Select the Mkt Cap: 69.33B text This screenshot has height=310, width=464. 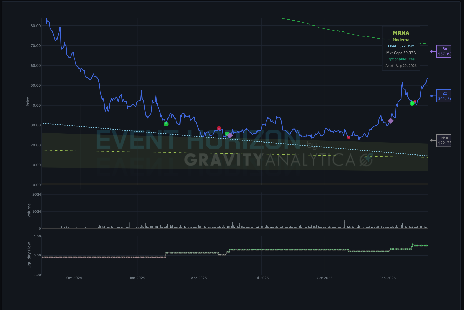pos(401,53)
